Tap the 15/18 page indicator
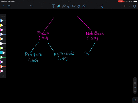This screenshot has width=138, height=103. (135, 85)
